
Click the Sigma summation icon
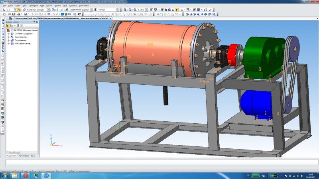[173, 10]
